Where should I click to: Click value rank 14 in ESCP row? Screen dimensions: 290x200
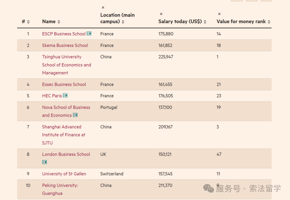click(x=219, y=34)
